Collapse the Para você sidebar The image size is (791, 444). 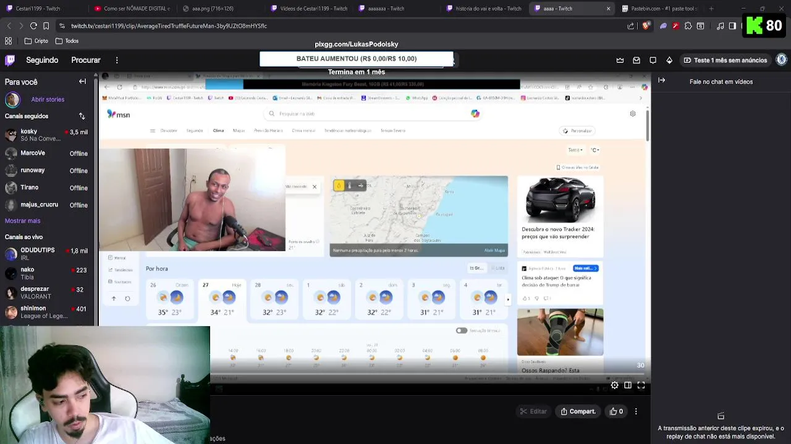(82, 81)
